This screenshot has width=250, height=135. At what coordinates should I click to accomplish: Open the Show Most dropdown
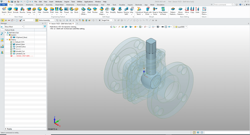coord(14,27)
